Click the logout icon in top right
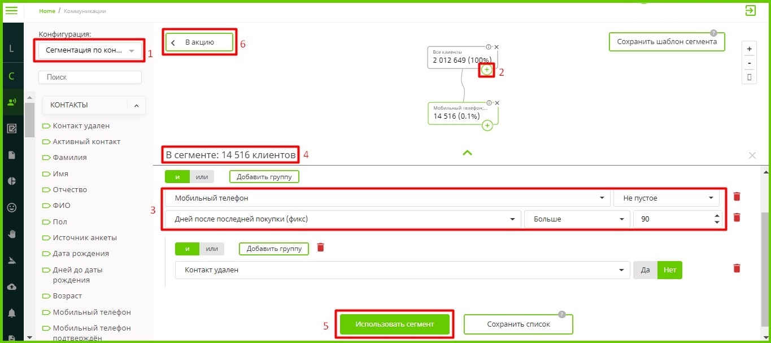 tap(750, 11)
